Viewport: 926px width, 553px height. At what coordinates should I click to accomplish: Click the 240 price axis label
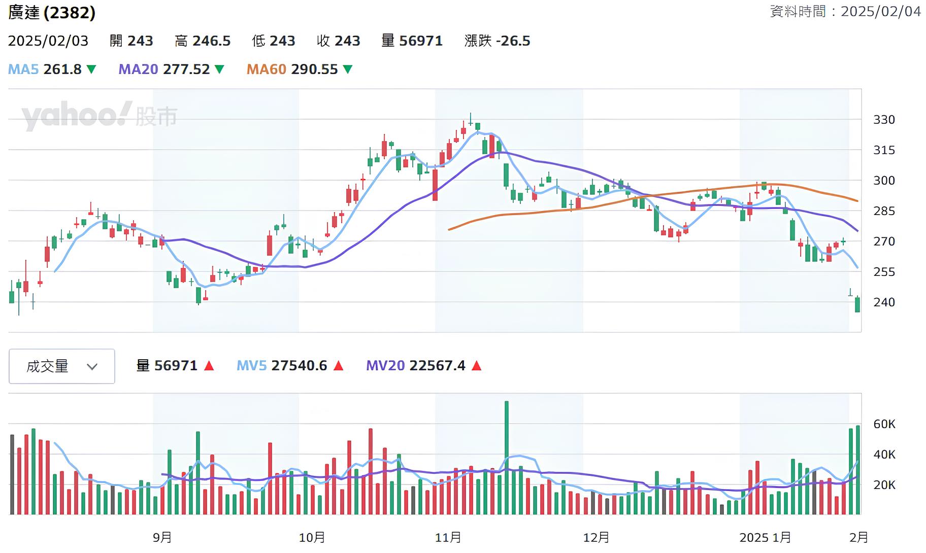pos(884,302)
